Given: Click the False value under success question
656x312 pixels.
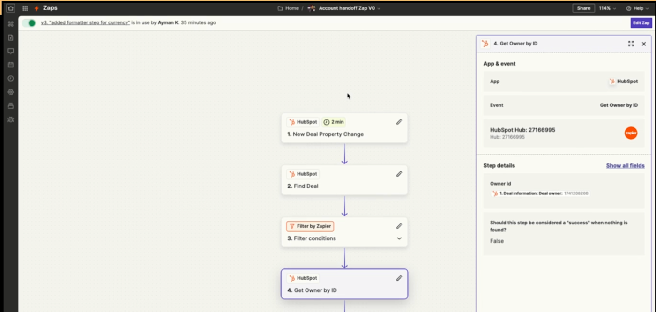Looking at the screenshot, I should [x=497, y=241].
